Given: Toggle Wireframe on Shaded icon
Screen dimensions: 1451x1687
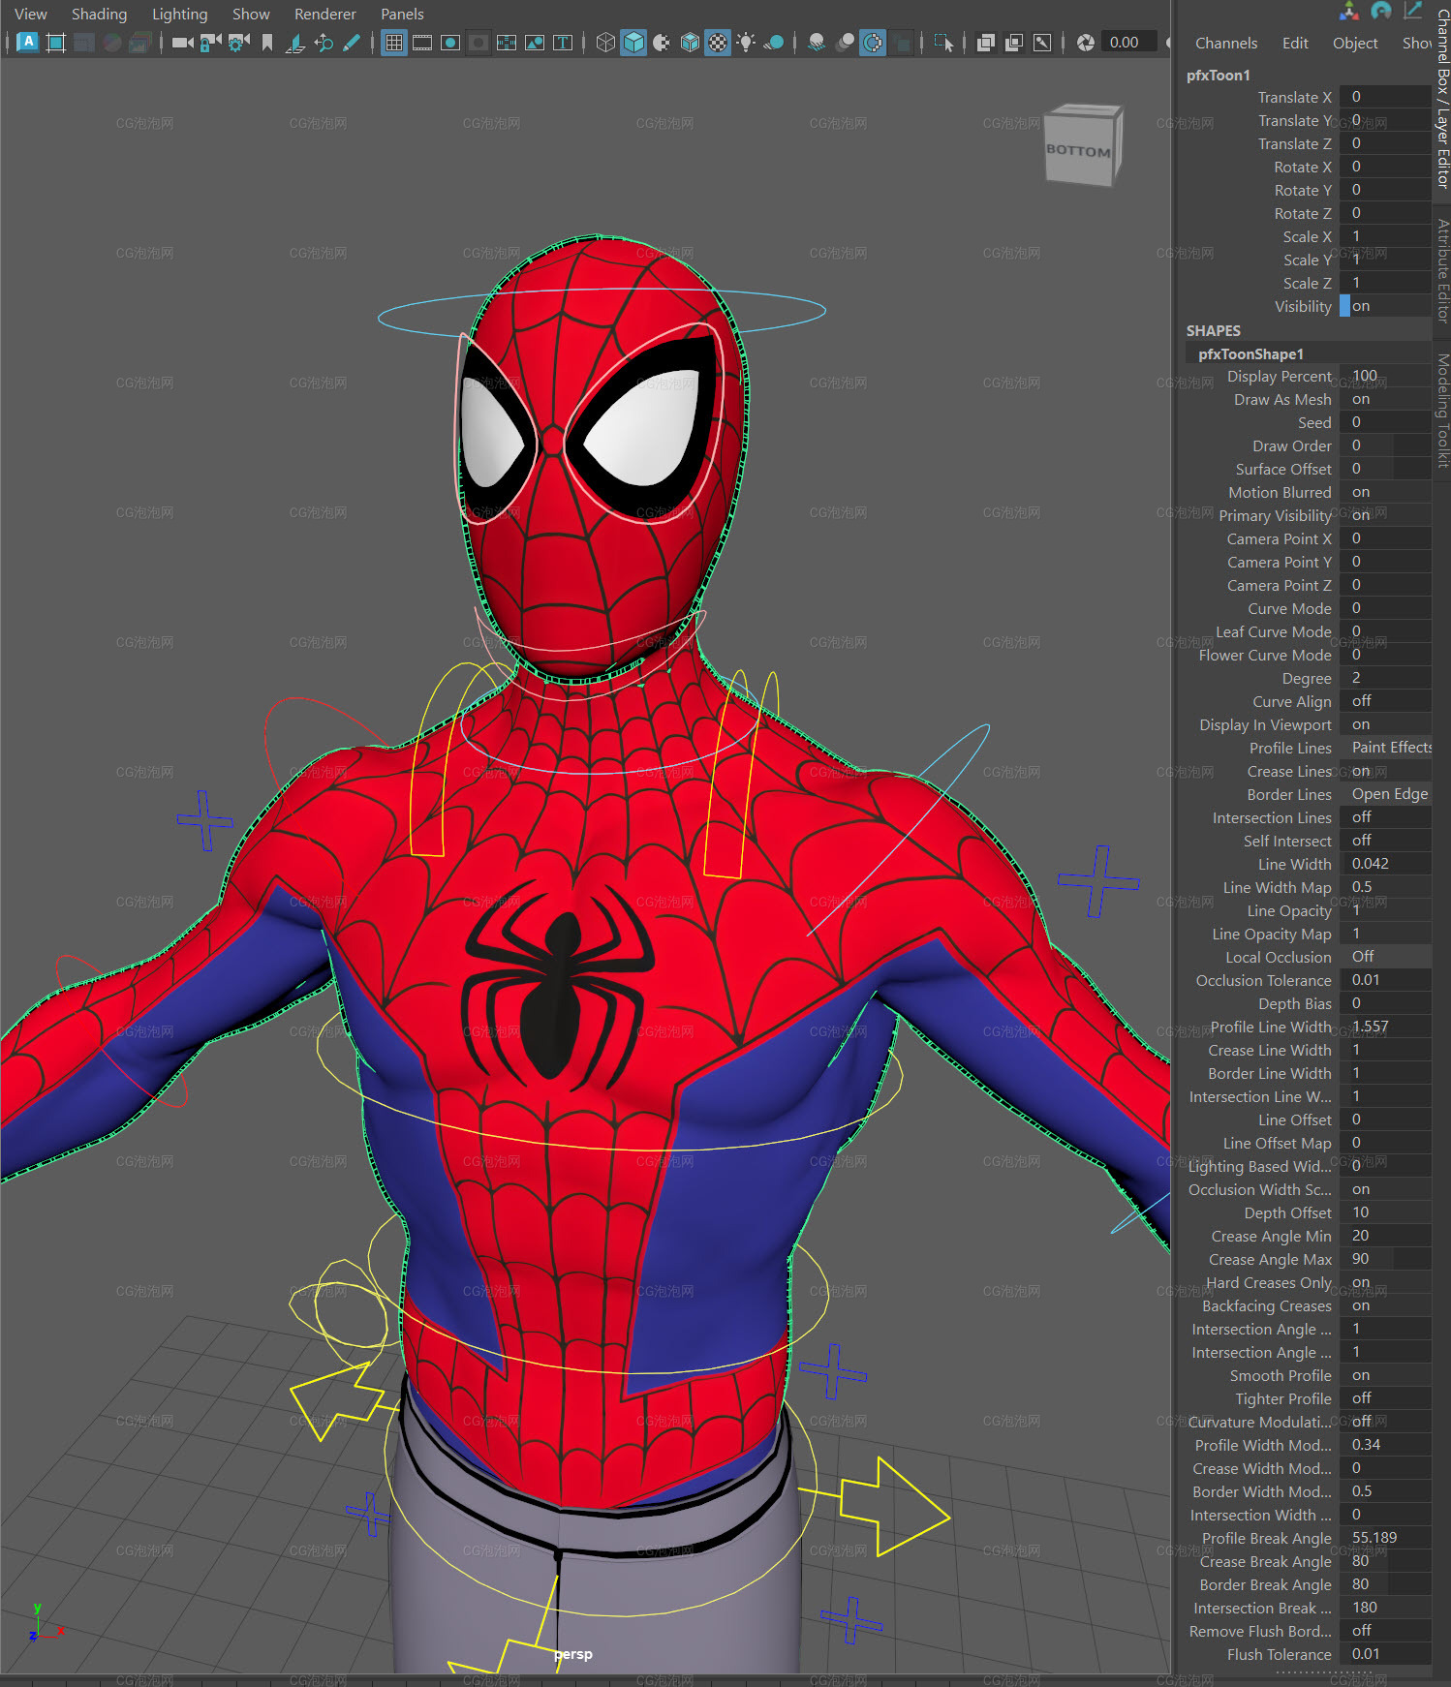Looking at the screenshot, I should tap(690, 43).
